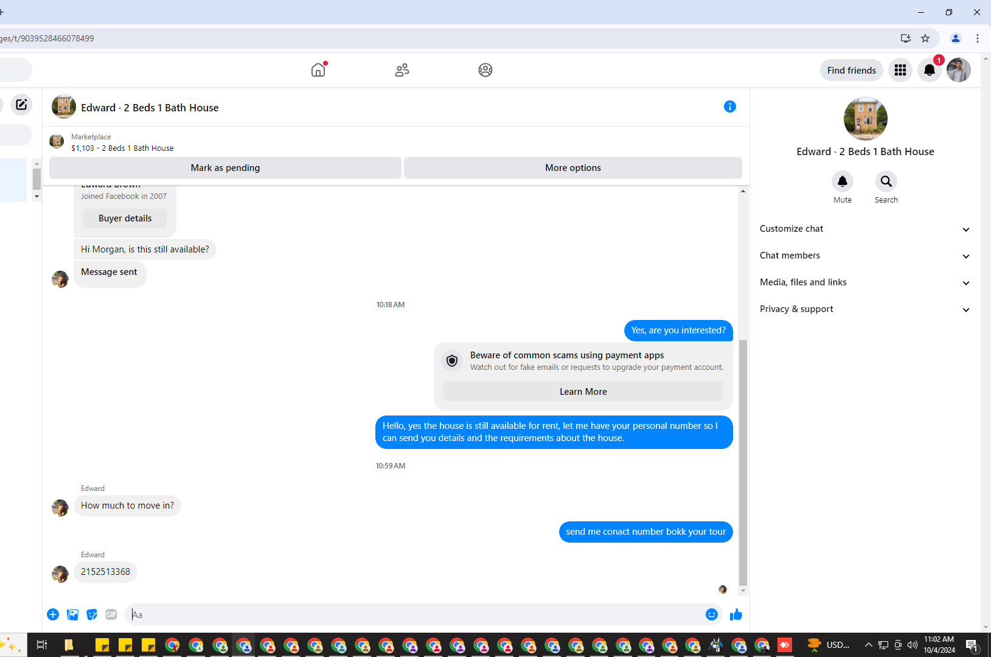Viewport: 991px width, 657px height.
Task: Click the install app icon in address bar
Action: [x=906, y=38]
